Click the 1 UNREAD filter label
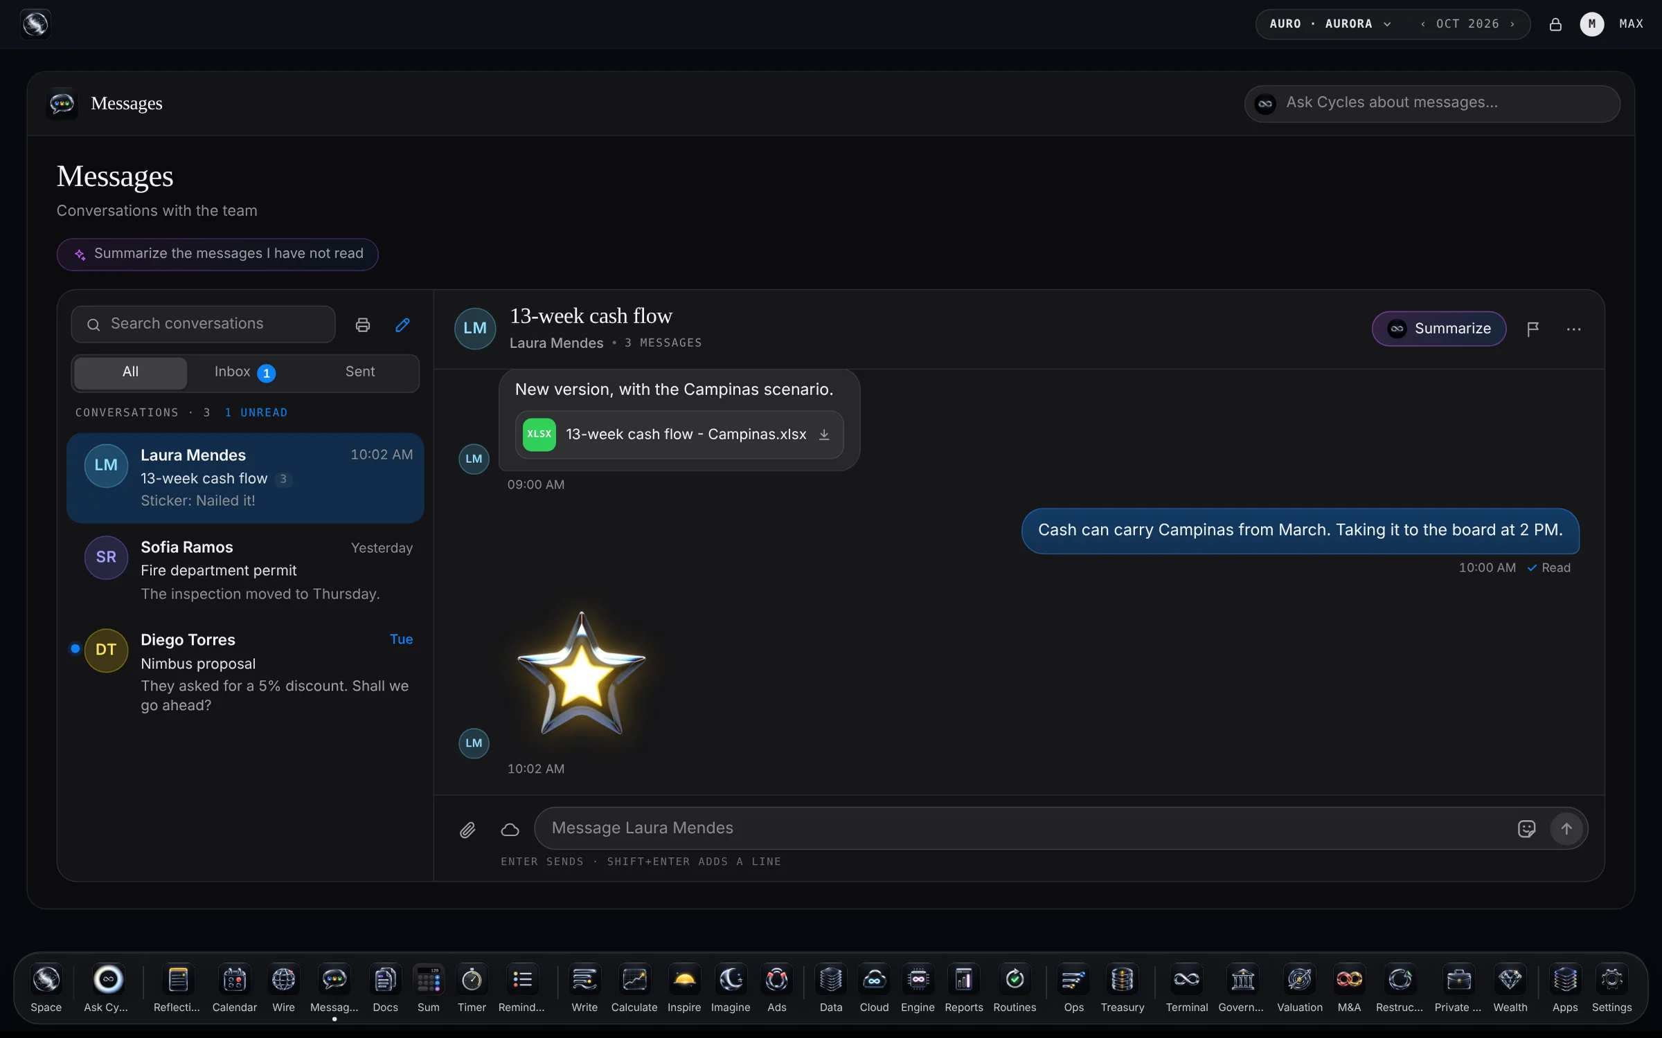Viewport: 1662px width, 1038px height. 256,413
